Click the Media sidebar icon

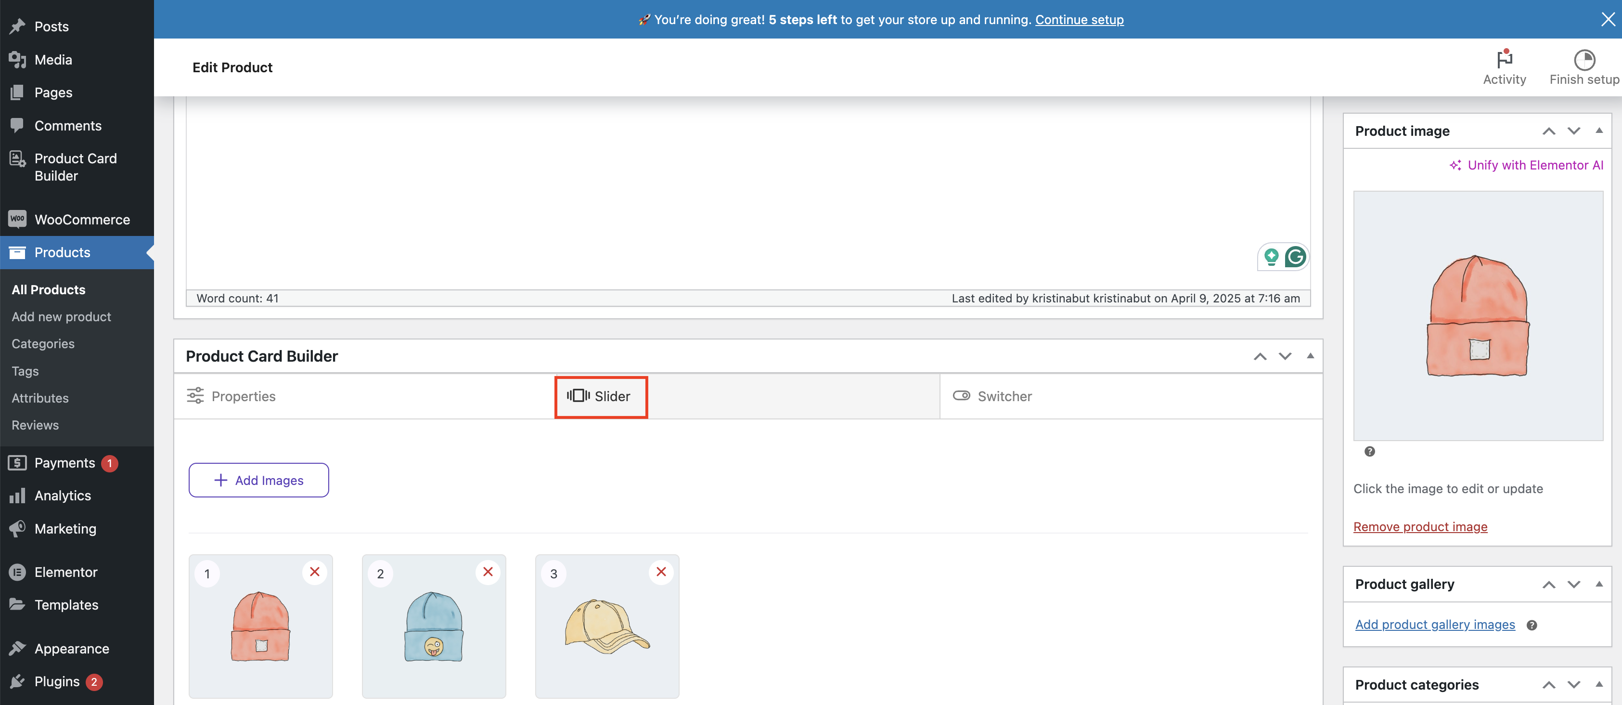17,59
